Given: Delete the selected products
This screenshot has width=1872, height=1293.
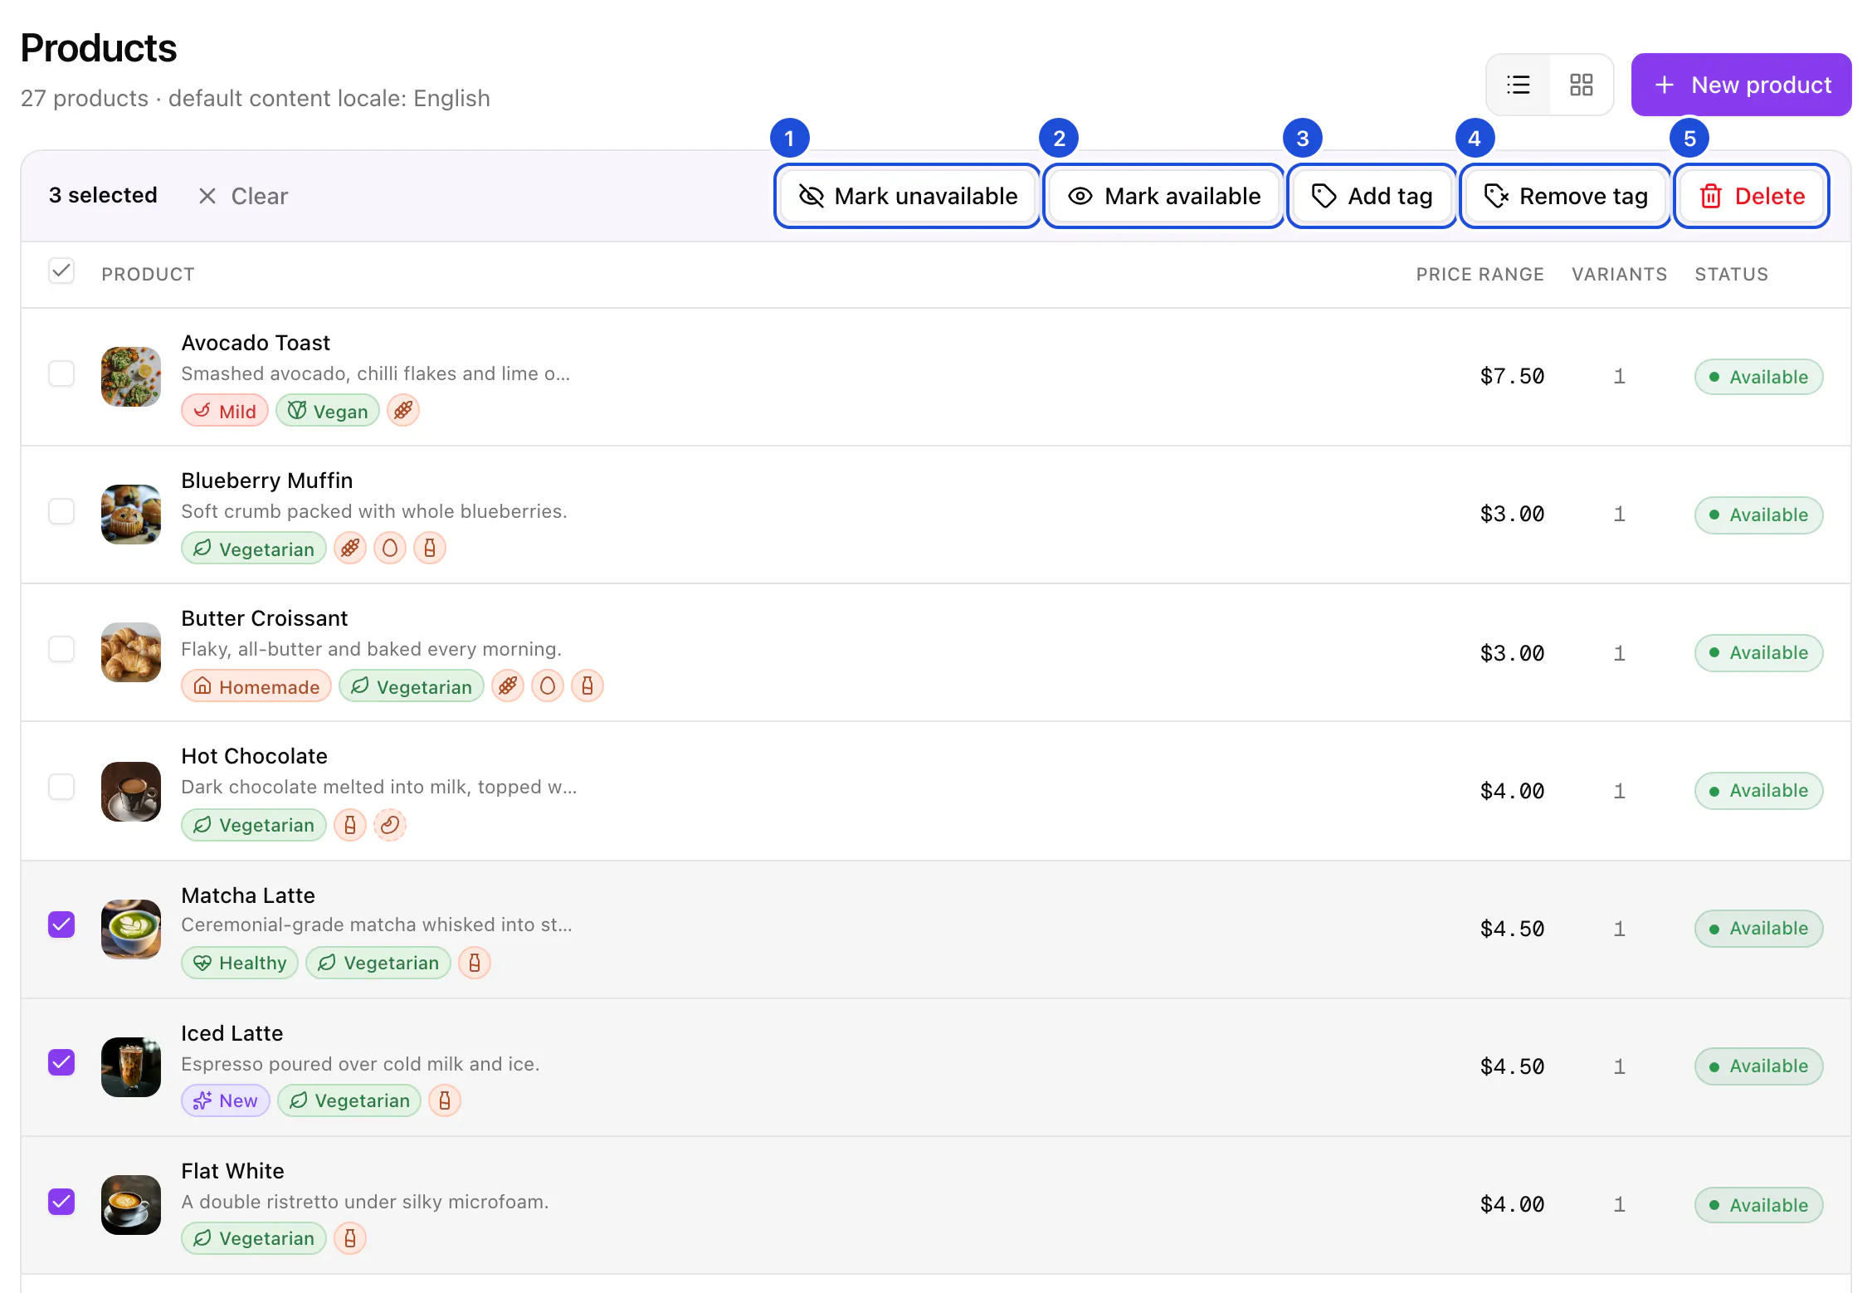Looking at the screenshot, I should 1752,196.
